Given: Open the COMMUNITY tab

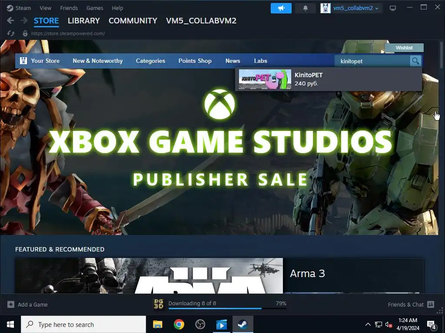Looking at the screenshot, I should point(133,21).
